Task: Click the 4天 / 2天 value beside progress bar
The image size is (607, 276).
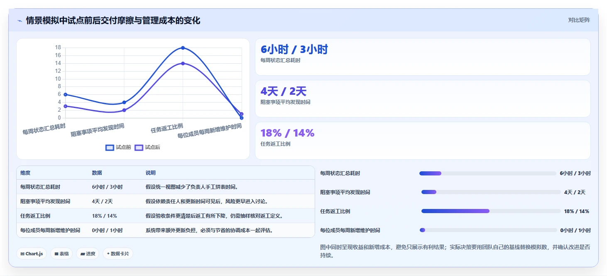Action: click(x=575, y=192)
